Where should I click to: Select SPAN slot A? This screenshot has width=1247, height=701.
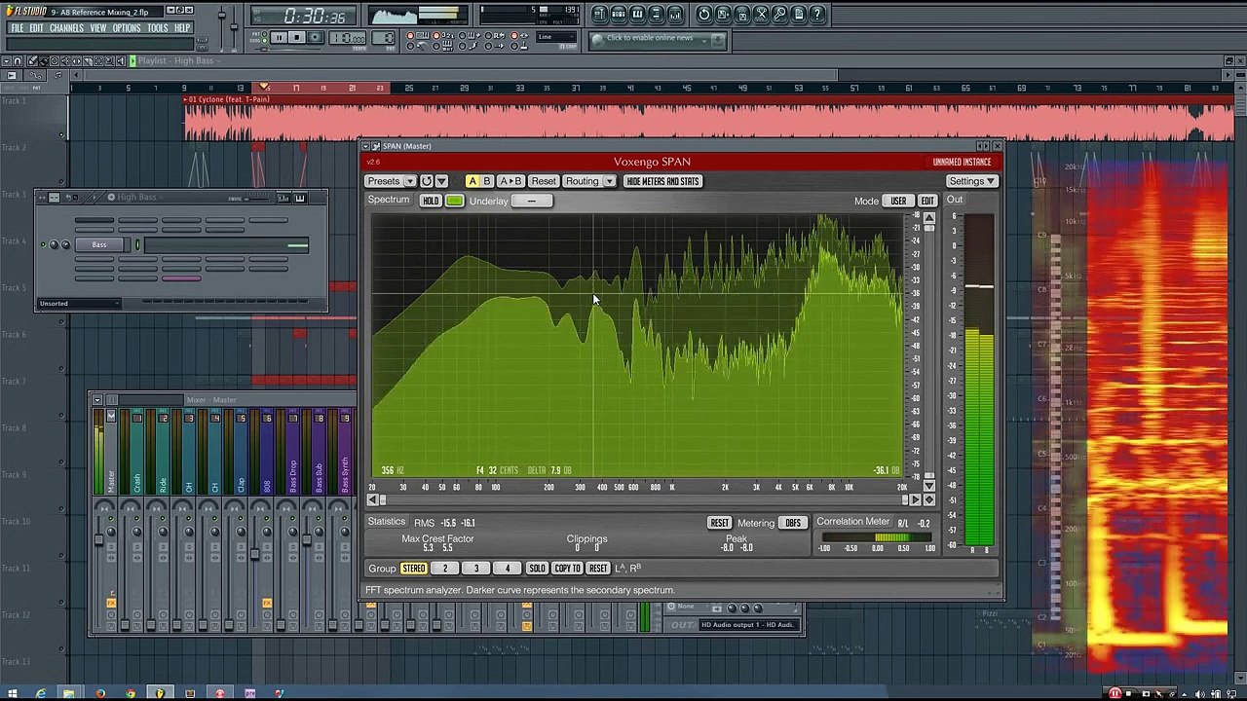(472, 181)
